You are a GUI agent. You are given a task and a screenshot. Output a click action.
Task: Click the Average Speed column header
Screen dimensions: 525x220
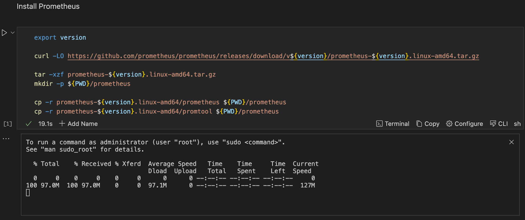(172, 164)
